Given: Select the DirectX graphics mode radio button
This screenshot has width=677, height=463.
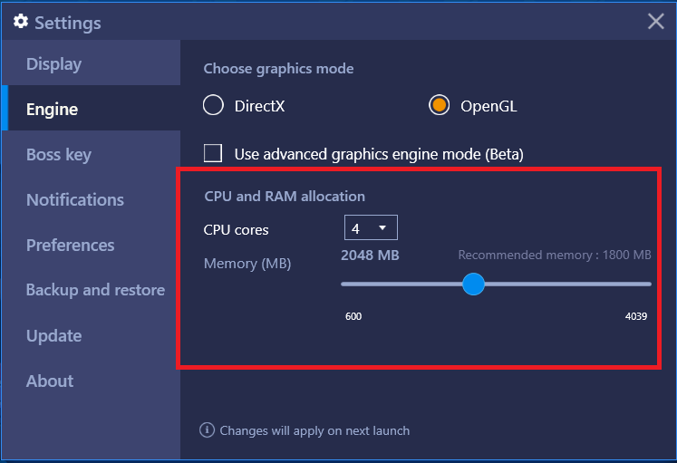Looking at the screenshot, I should coord(213,105).
